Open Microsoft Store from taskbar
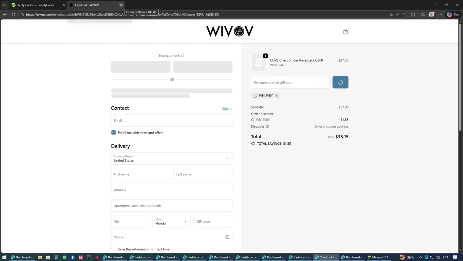Image resolution: width=463 pixels, height=261 pixels. pos(48,257)
